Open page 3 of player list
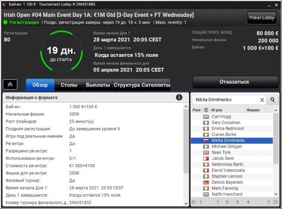282x209 pixels. [237, 202]
